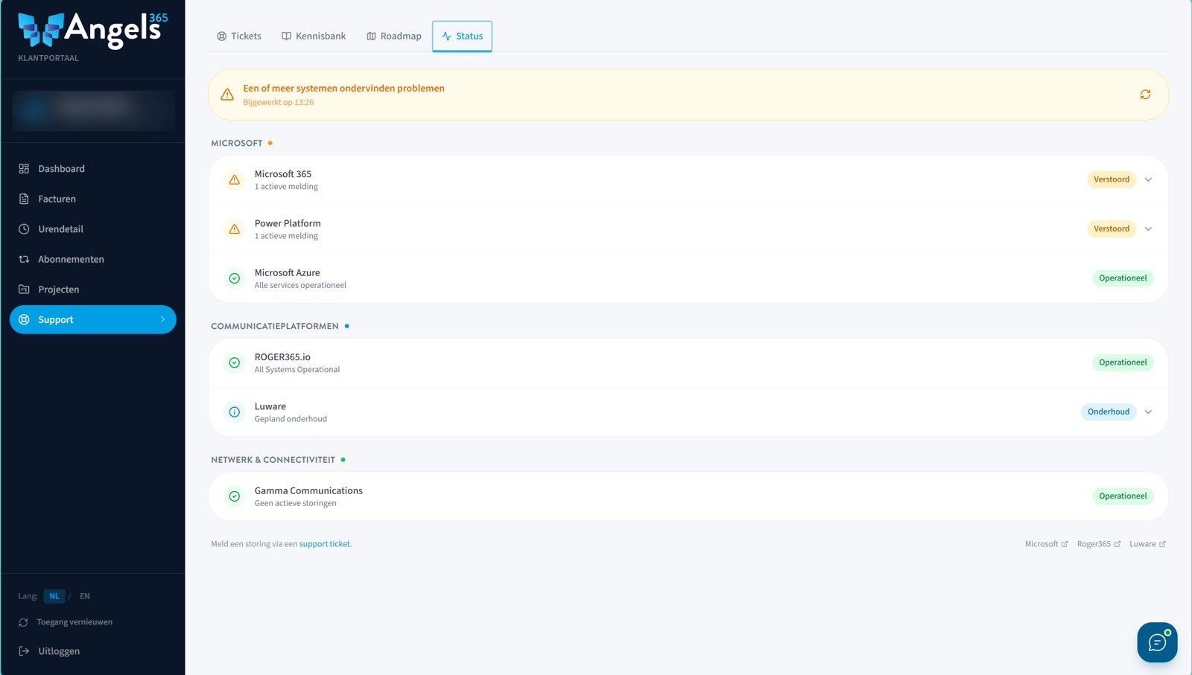Open the Microsoft external status link
Image resolution: width=1192 pixels, height=675 pixels.
(x=1046, y=544)
